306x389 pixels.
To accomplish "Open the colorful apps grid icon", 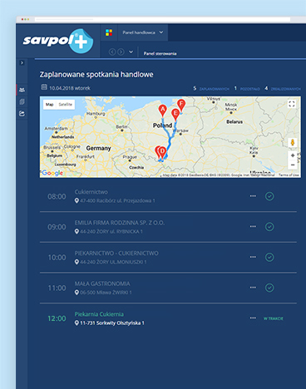I will pos(109,32).
